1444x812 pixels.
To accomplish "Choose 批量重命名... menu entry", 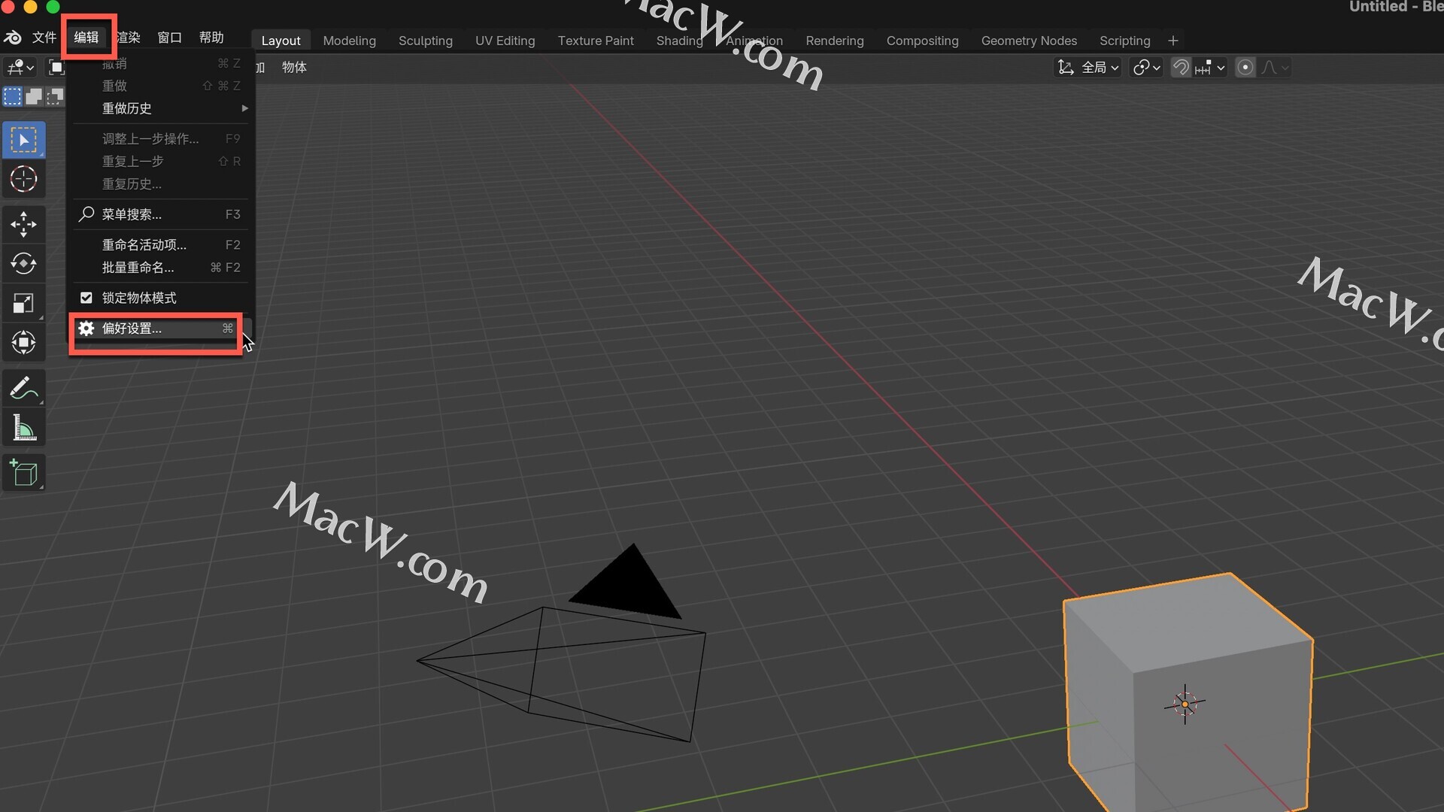I will [161, 268].
